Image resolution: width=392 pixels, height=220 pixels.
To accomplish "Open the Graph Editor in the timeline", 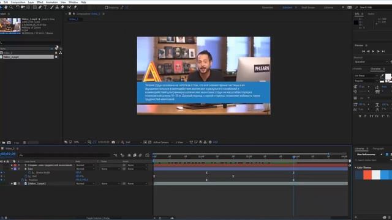I will 147,155.
